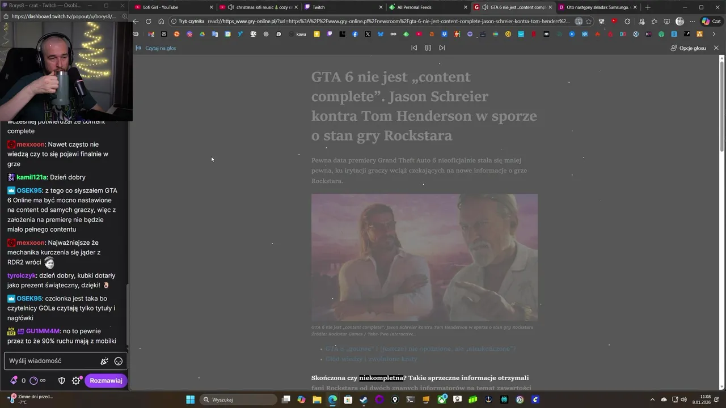This screenshot has width=726, height=408.
Task: Skip to previous paragraph in read aloud
Action: click(414, 48)
